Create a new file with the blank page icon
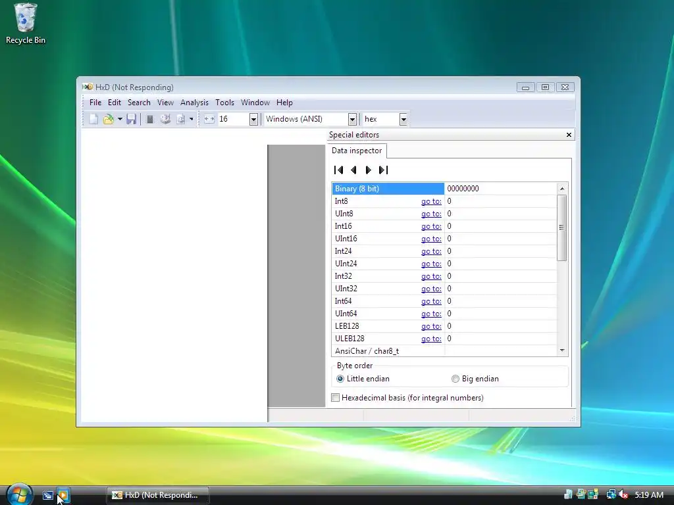 coord(93,119)
